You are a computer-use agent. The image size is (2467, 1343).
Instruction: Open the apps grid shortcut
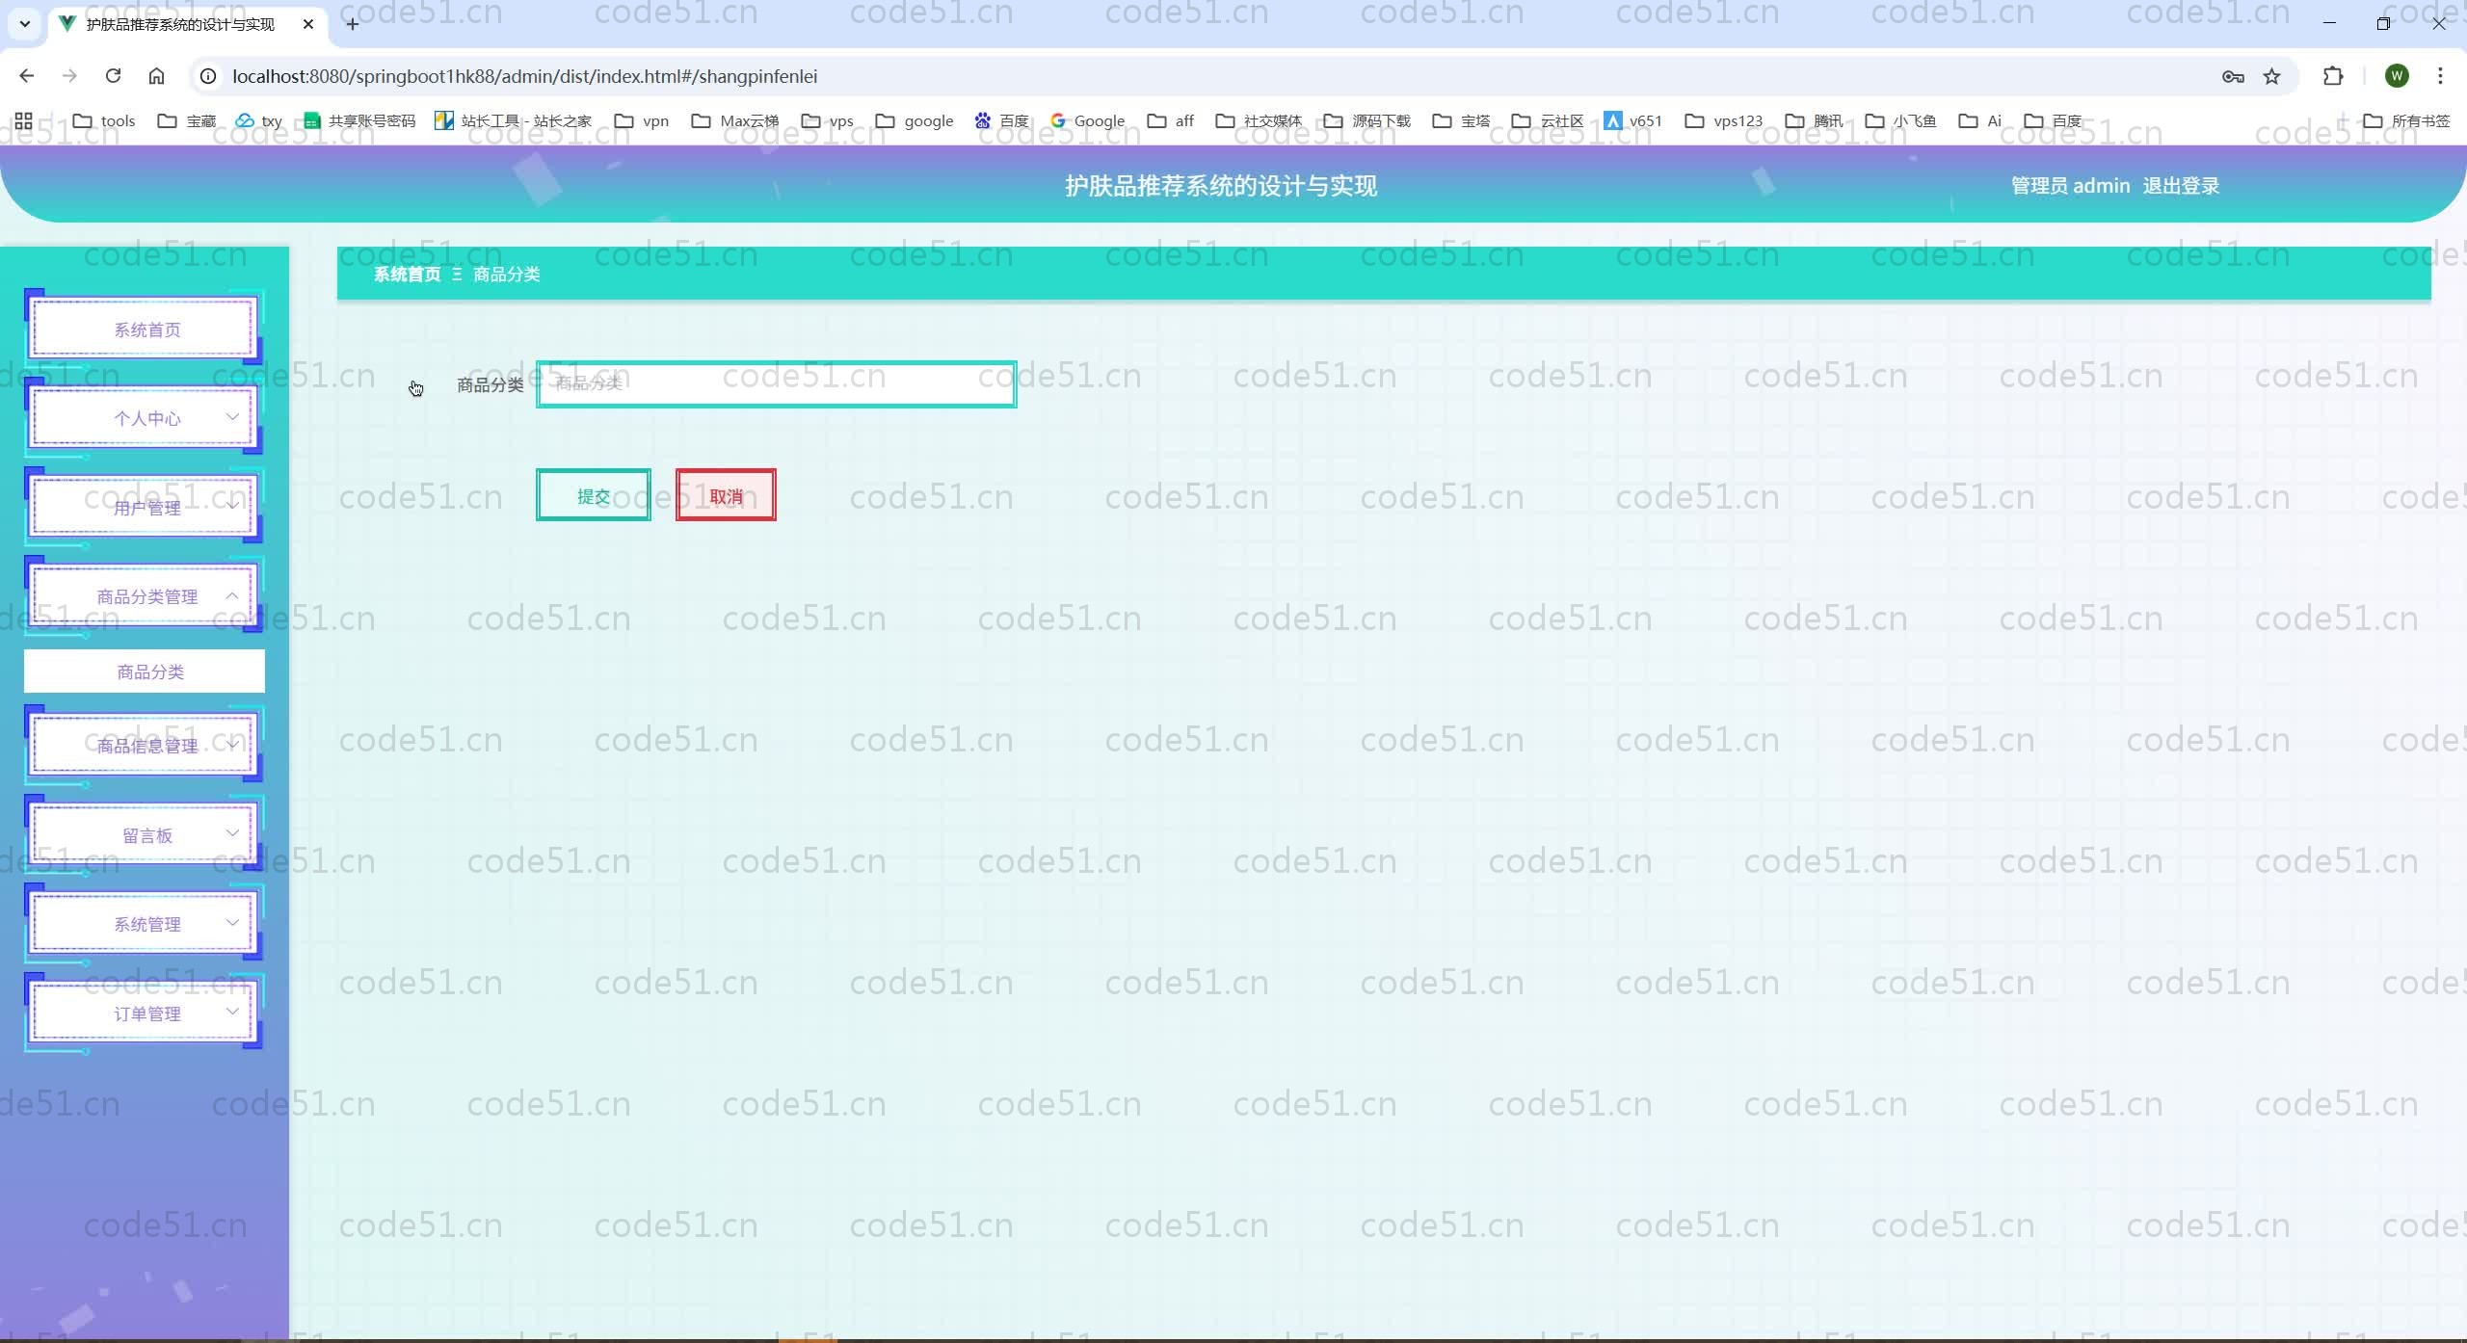coord(23,120)
